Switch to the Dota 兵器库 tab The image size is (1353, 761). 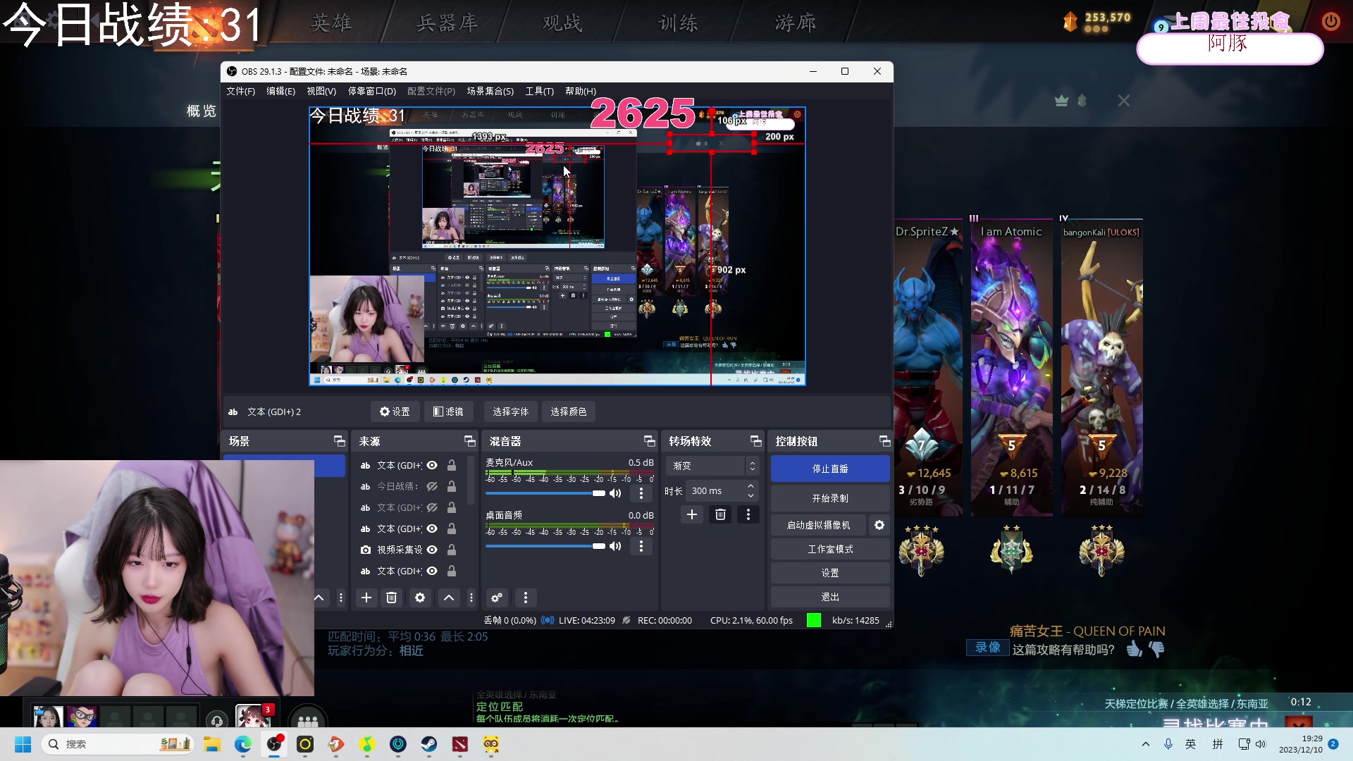click(x=447, y=23)
